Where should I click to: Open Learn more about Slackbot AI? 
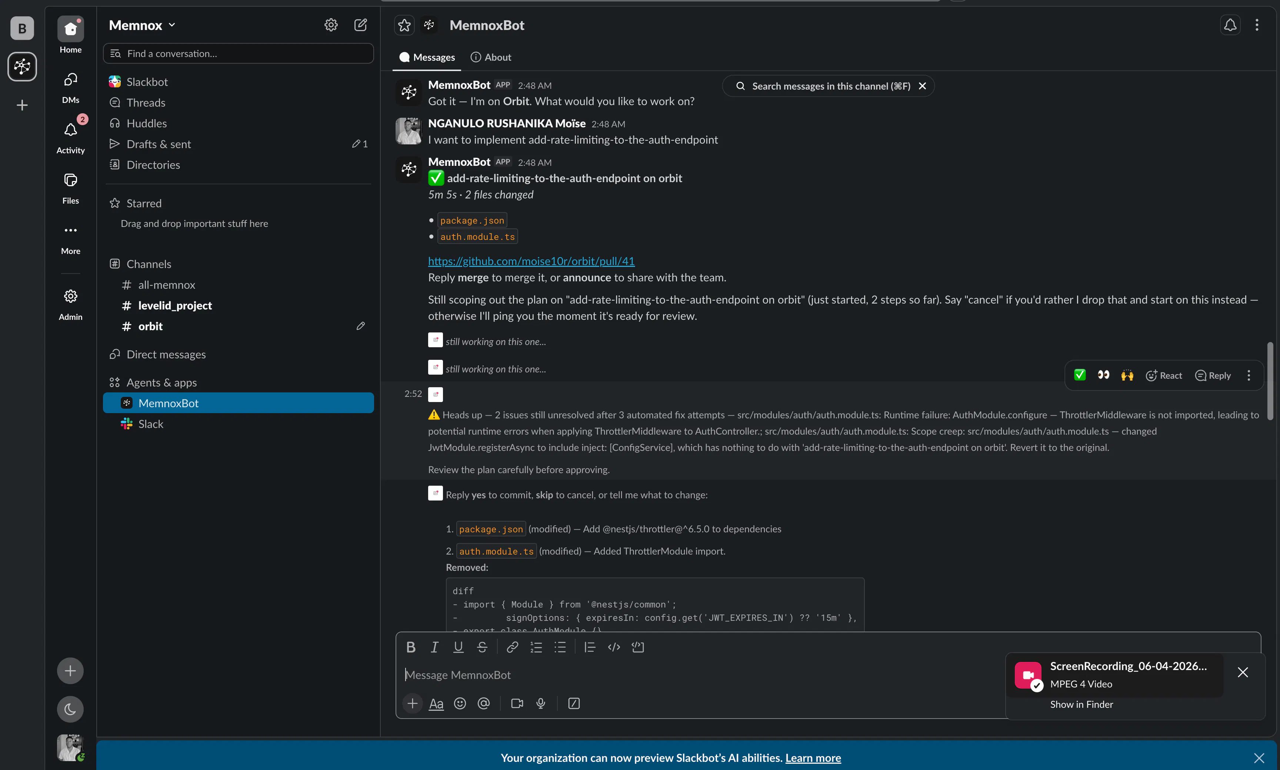pyautogui.click(x=813, y=758)
